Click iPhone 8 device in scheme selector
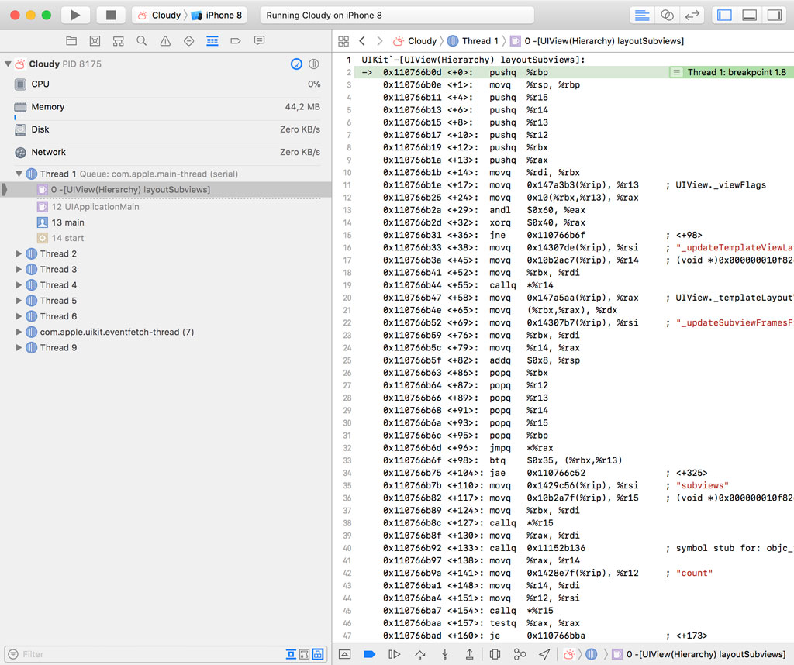The image size is (794, 665). point(222,16)
